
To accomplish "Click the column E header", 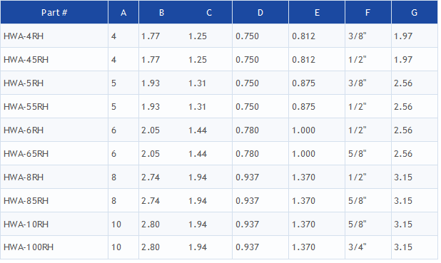I will pos(317,12).
